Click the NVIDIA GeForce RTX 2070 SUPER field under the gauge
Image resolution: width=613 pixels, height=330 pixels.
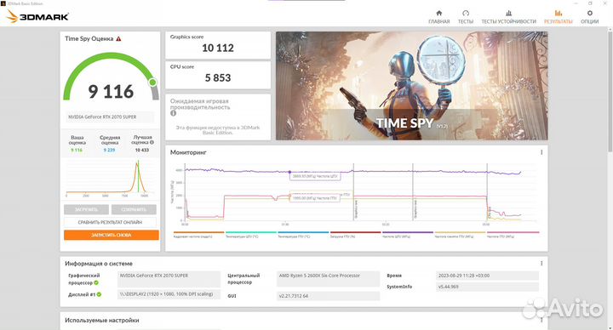[x=110, y=117]
